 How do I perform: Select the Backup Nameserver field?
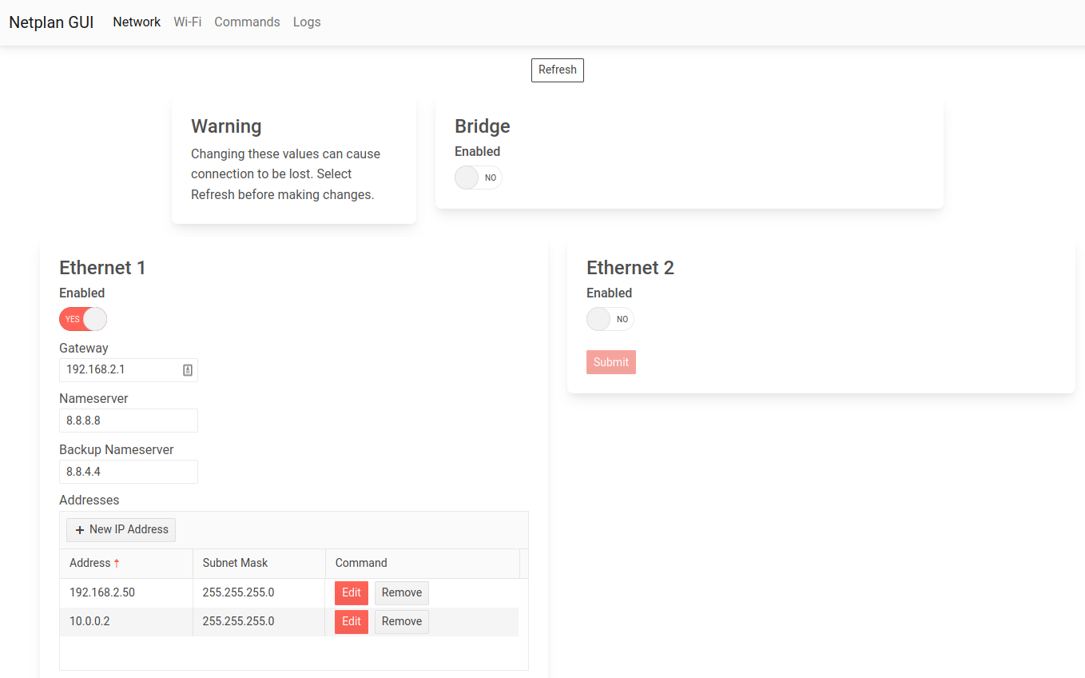click(128, 472)
